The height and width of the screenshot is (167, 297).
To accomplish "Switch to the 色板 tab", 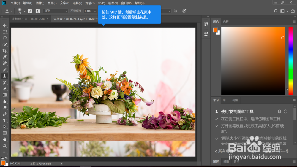I will point(226,22).
